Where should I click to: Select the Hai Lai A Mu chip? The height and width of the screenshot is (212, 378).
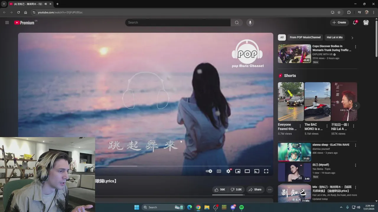(335, 37)
